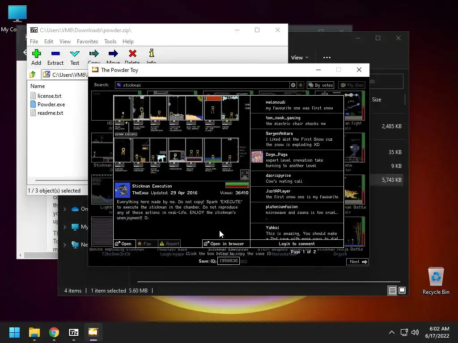Viewport: 458px width, 343px height.
Task: Open the Recycle Bin desktop icon
Action: pyautogui.click(x=436, y=281)
